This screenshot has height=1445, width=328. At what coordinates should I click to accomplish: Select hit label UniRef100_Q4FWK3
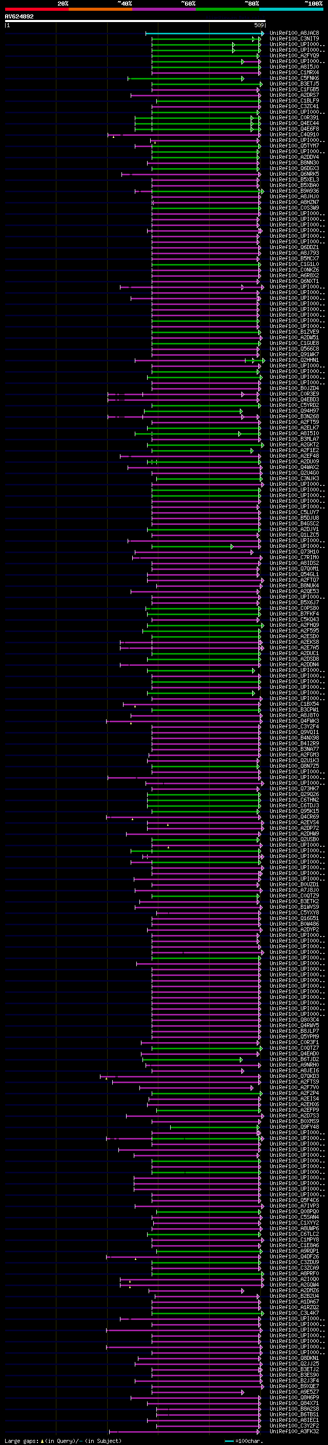pos(294,721)
